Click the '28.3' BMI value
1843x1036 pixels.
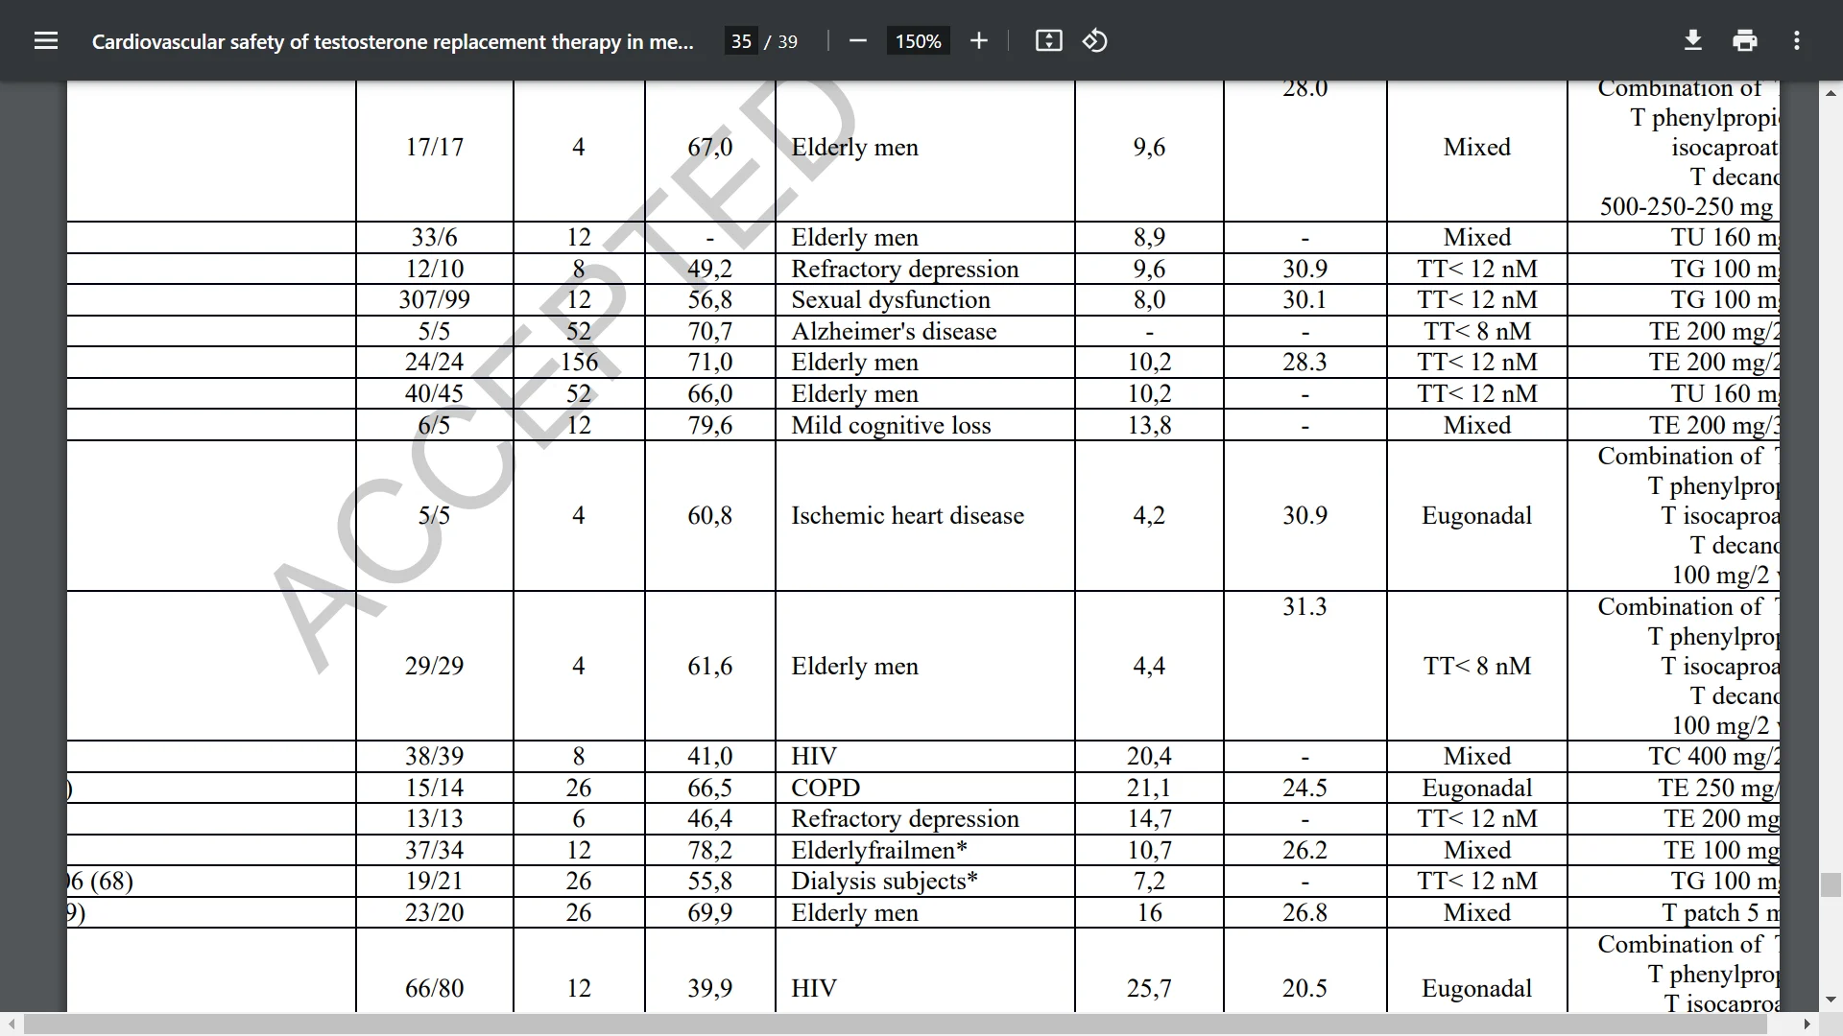click(x=1304, y=362)
